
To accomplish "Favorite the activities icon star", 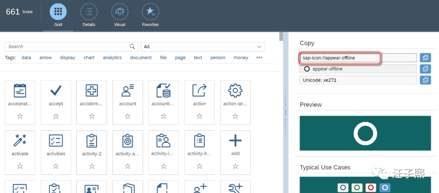I will pos(56,166).
